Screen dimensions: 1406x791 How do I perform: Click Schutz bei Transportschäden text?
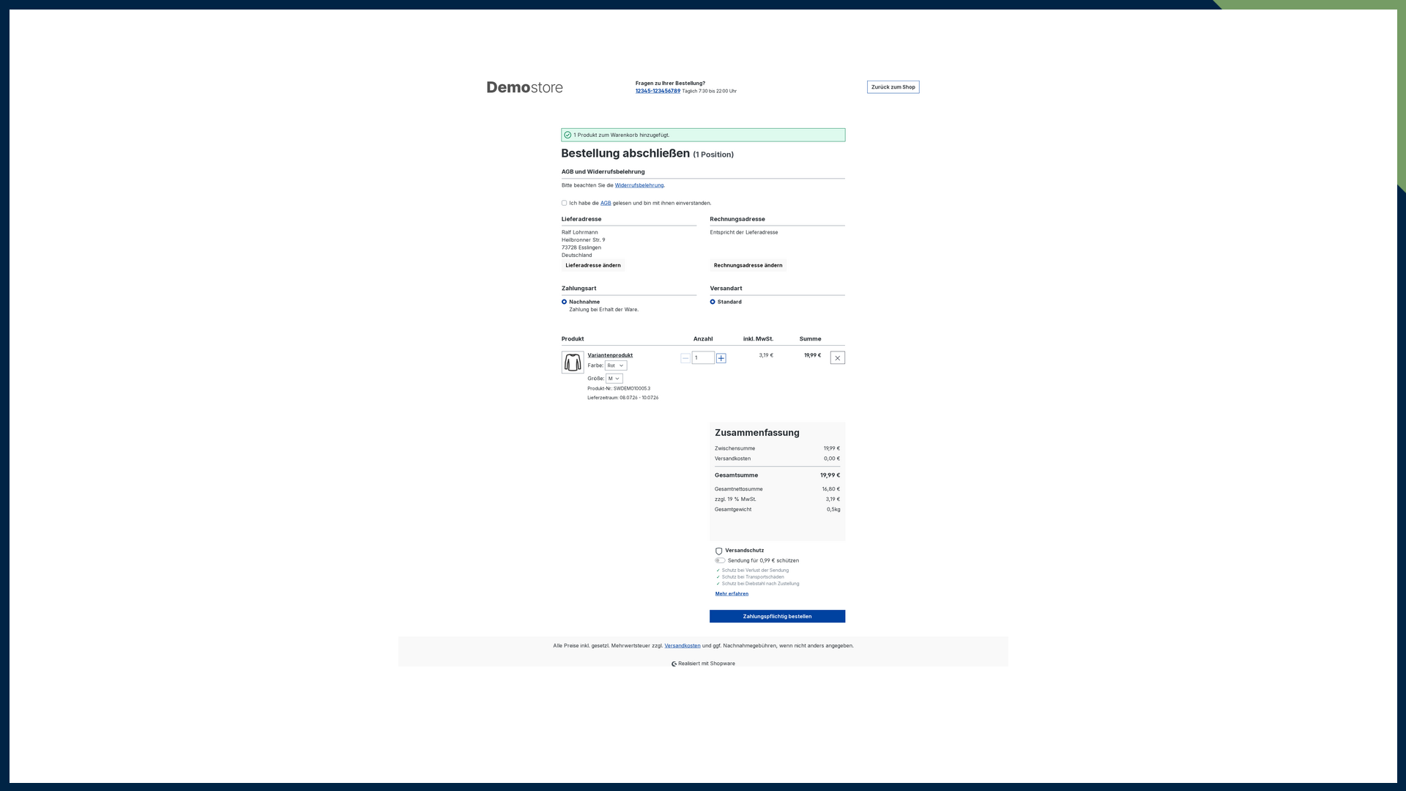coord(753,577)
